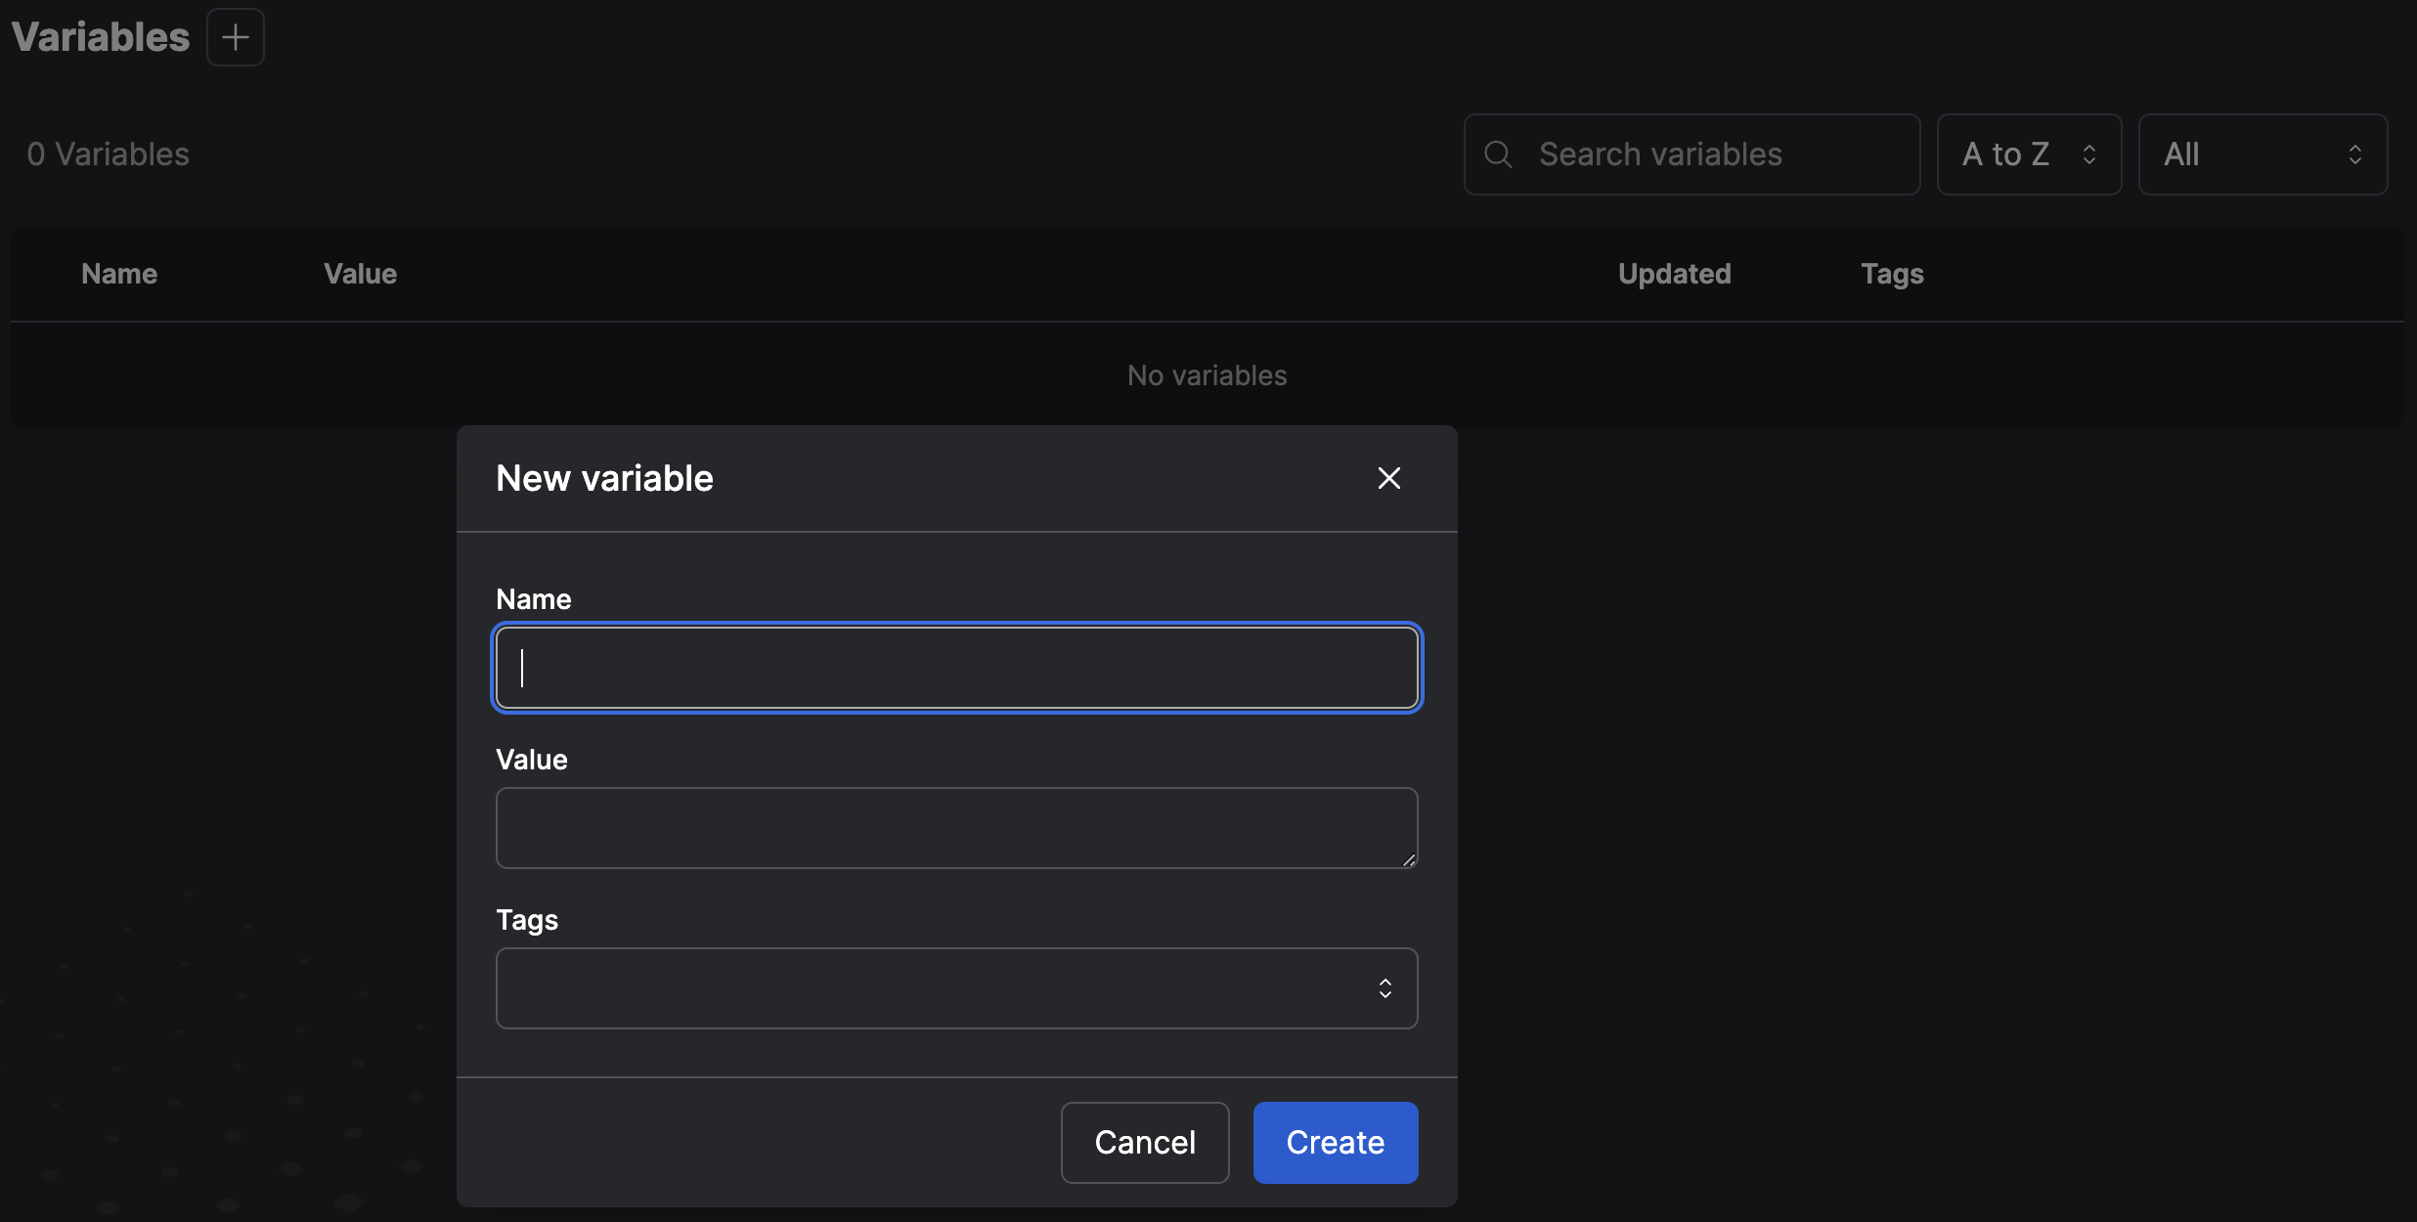Click the Variables page heading

[101, 37]
